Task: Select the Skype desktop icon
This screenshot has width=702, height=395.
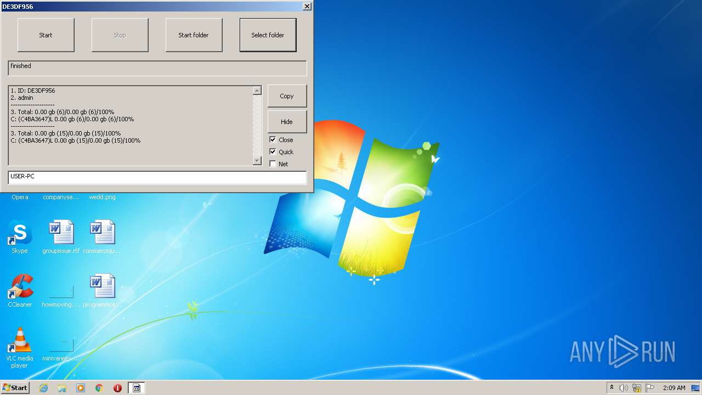Action: point(20,237)
